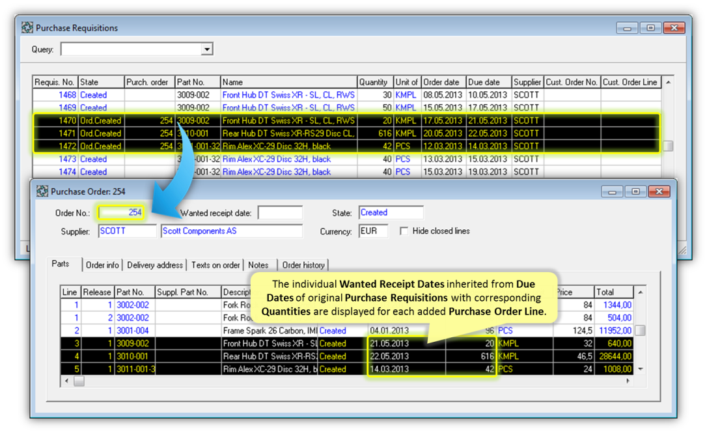The image size is (707, 433).
Task: Open part 3002-002 on order line 1
Action: (133, 305)
